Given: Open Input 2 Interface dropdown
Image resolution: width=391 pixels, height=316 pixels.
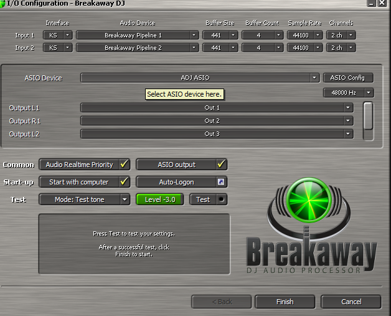Looking at the screenshot, I should click(x=58, y=47).
